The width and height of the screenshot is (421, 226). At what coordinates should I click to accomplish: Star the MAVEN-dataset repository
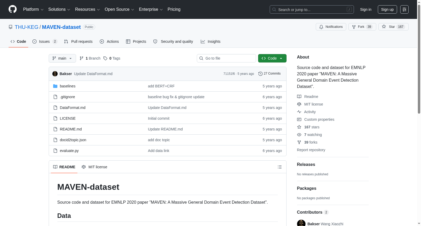click(x=393, y=27)
